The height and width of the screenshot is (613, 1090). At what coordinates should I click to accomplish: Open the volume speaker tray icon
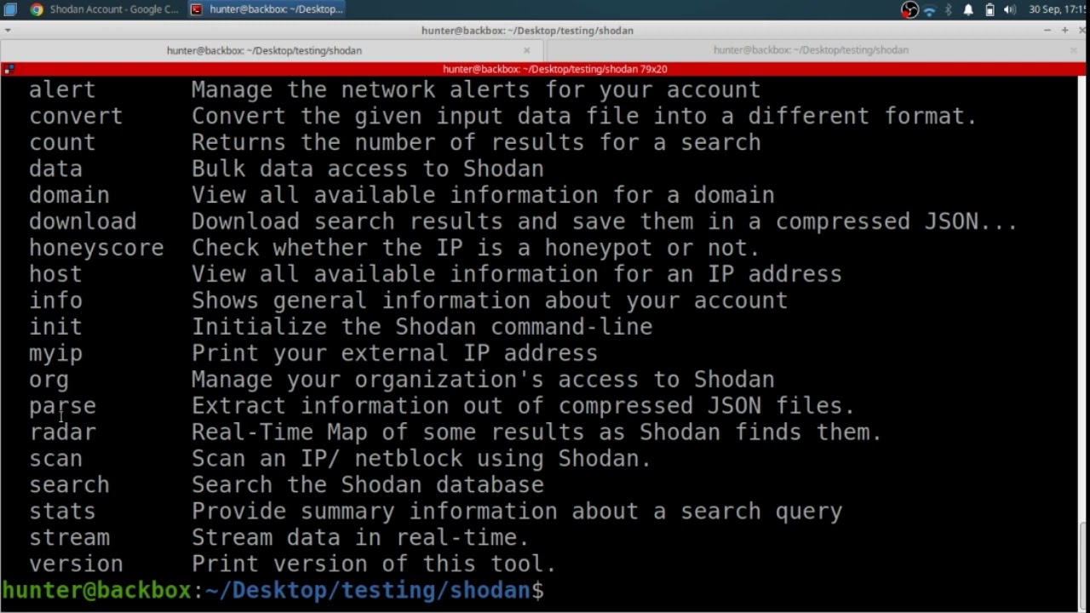(x=1010, y=10)
